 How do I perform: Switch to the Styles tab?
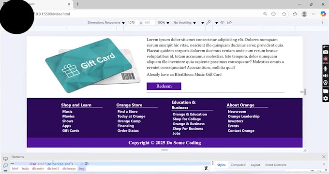221,165
